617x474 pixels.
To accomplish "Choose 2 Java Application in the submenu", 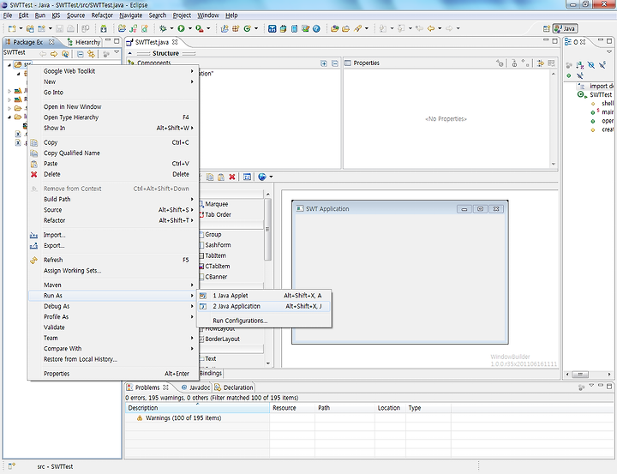I will (x=263, y=306).
